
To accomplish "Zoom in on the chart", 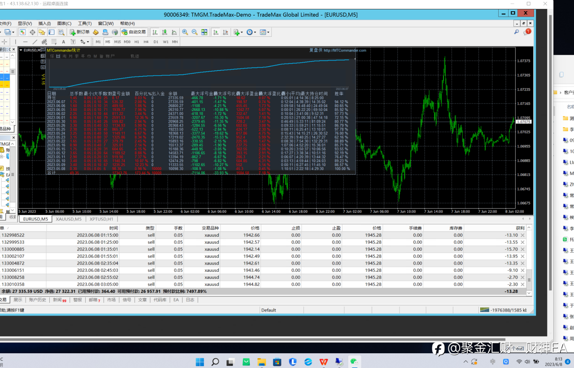I will [x=185, y=32].
